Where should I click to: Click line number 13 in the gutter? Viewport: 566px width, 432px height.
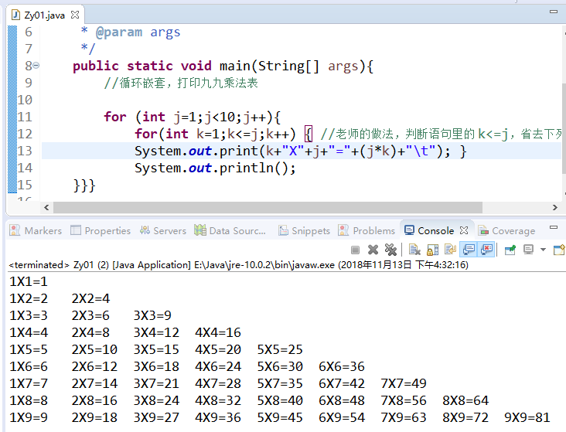(x=25, y=151)
